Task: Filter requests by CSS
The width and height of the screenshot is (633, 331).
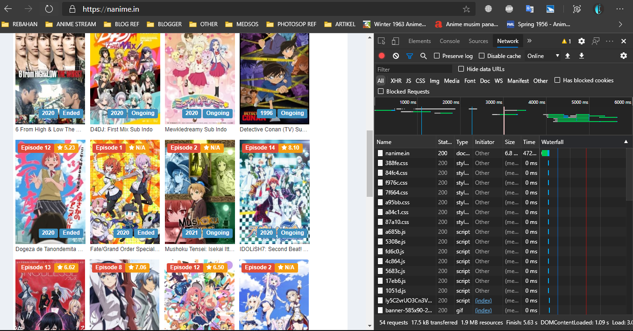Action: [420, 81]
